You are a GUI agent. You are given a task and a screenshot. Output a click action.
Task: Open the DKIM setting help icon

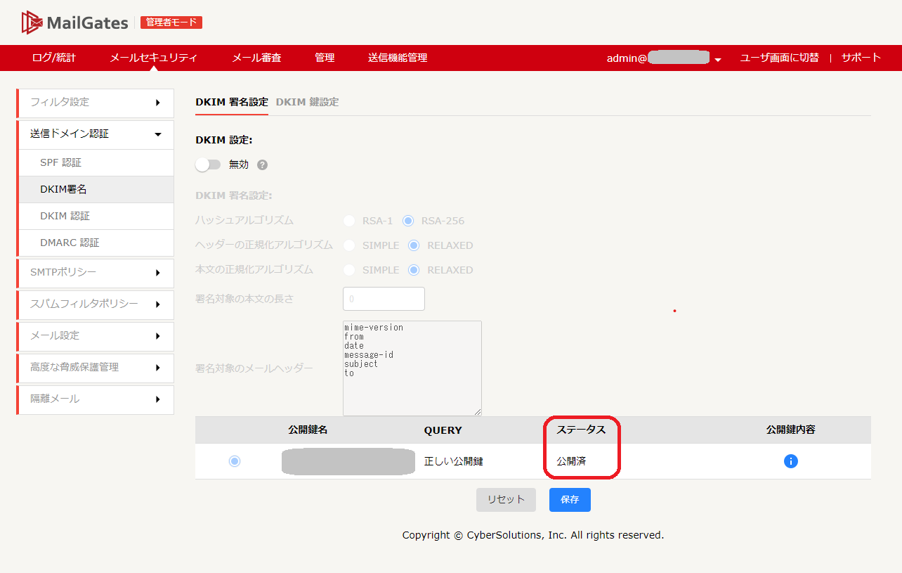[262, 165]
